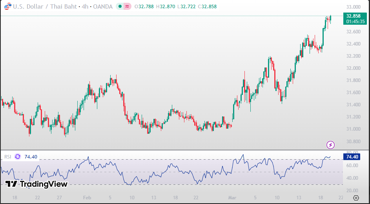Click the USD/THB currency flag icon
Viewport: 370px width, 204px height.
click(x=7, y=7)
